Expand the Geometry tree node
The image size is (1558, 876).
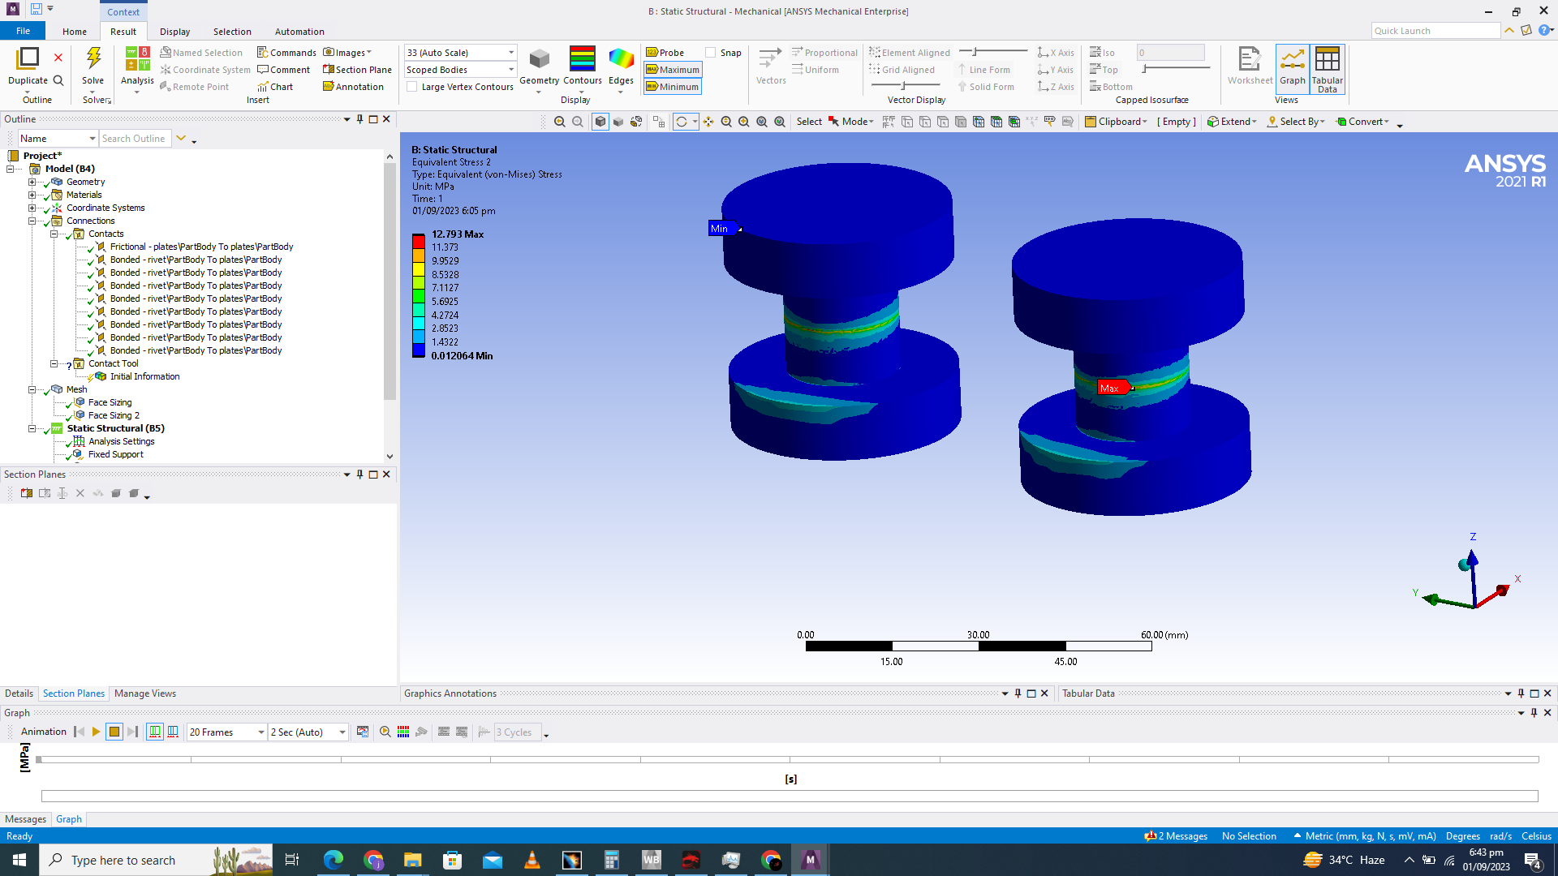[x=32, y=182]
